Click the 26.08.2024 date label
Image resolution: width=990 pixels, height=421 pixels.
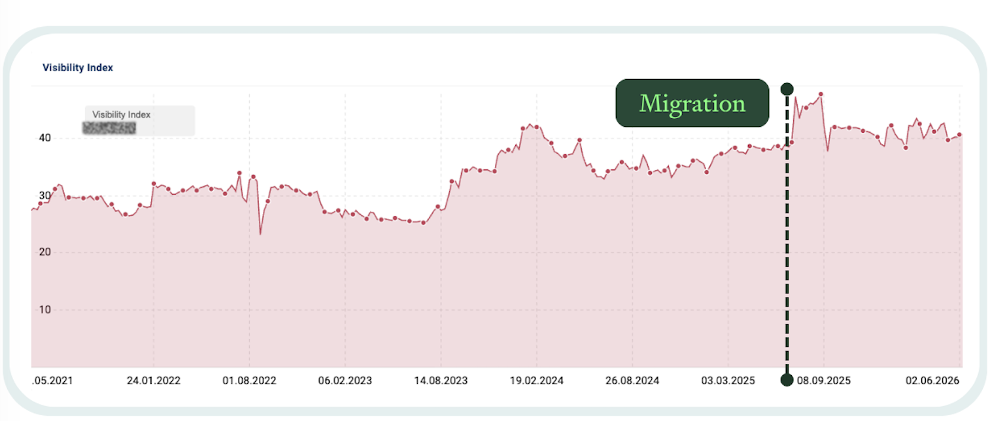pos(632,381)
